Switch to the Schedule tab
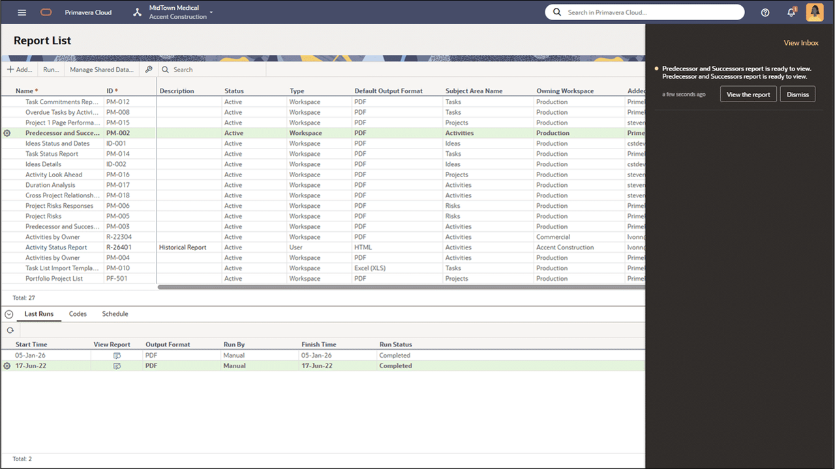 (x=115, y=313)
